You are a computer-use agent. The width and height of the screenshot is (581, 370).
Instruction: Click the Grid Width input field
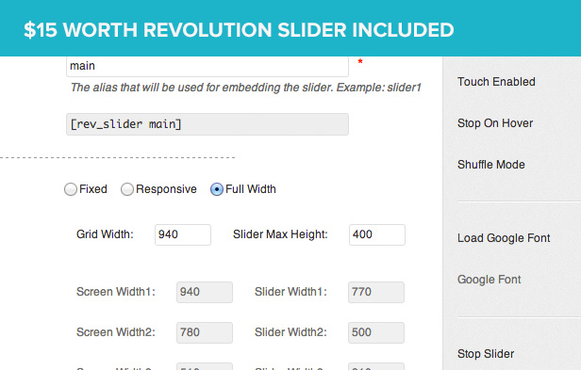point(183,234)
